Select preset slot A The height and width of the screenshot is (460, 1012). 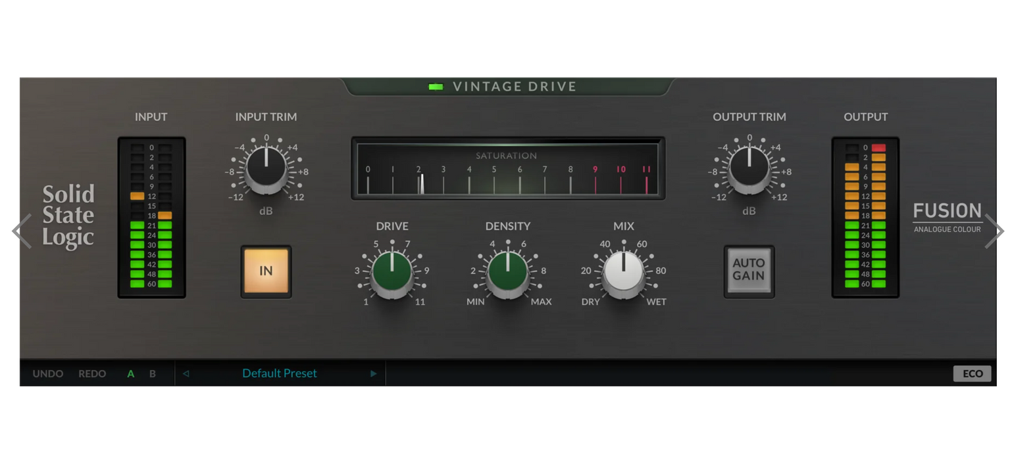tap(131, 374)
